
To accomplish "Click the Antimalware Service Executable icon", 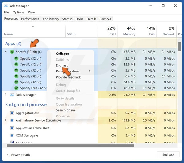I will click(12, 120).
